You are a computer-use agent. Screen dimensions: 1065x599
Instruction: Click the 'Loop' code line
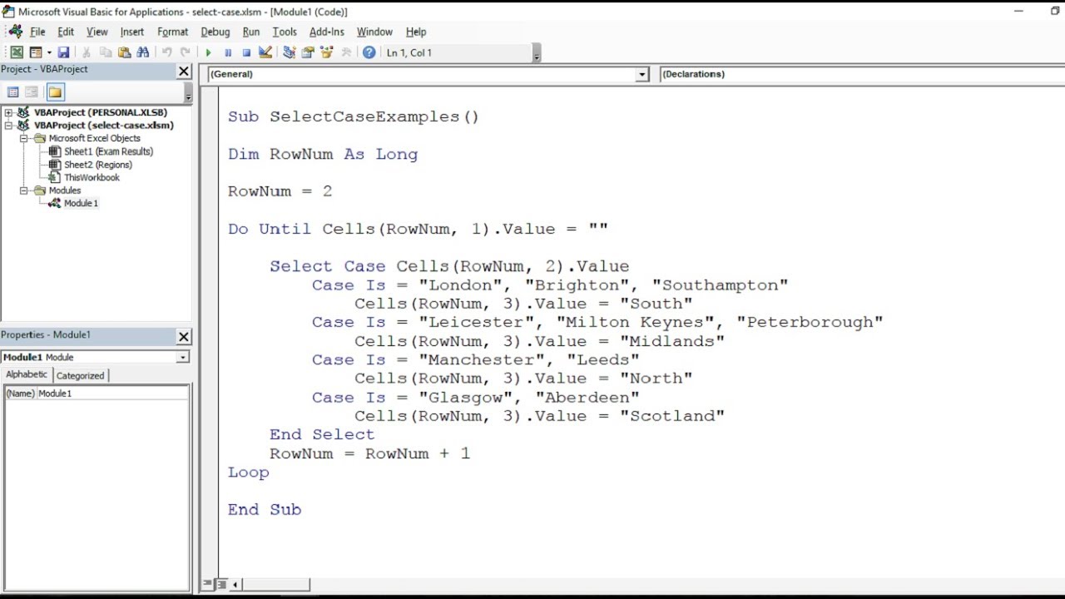pos(249,473)
